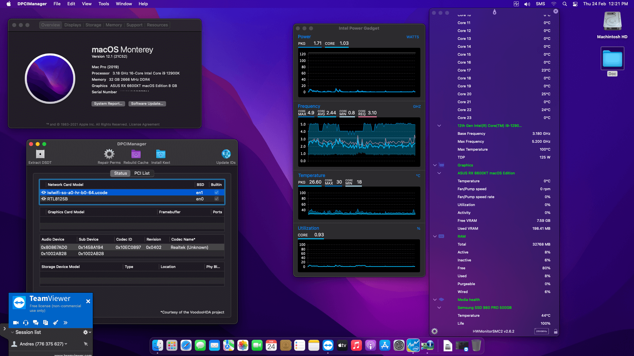Collapse the Samsung SSD 980 PRO group
Image resolution: width=634 pixels, height=356 pixels.
(x=439, y=308)
